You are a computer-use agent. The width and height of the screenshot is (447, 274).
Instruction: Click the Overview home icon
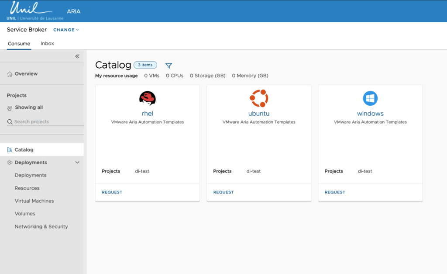10,74
